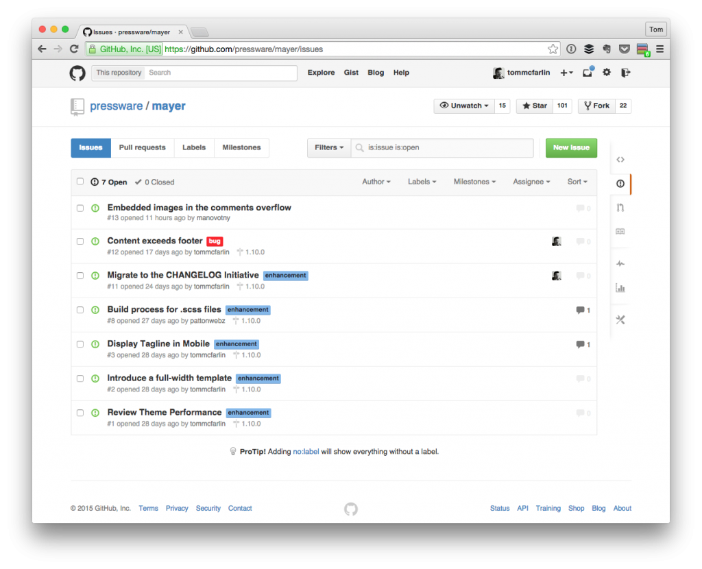702x569 pixels.
Task: Switch to the Labels tab
Action: [194, 147]
